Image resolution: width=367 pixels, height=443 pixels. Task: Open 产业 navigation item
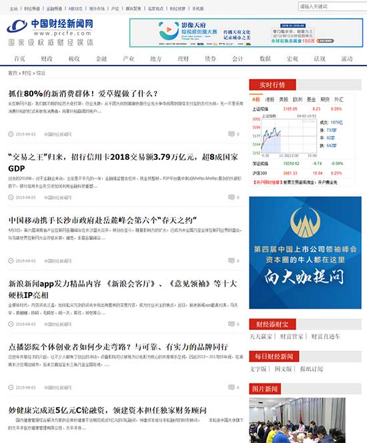point(129,59)
